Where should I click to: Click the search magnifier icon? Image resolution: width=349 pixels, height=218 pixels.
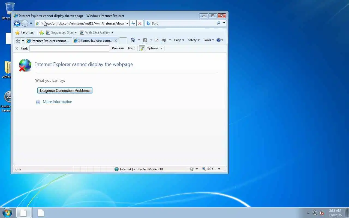point(218,23)
